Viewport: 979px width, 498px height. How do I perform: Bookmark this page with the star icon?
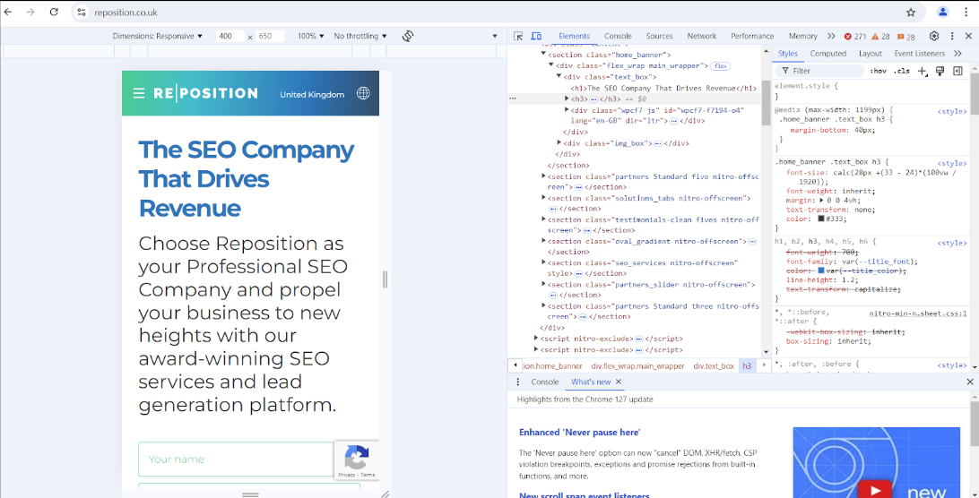[911, 12]
